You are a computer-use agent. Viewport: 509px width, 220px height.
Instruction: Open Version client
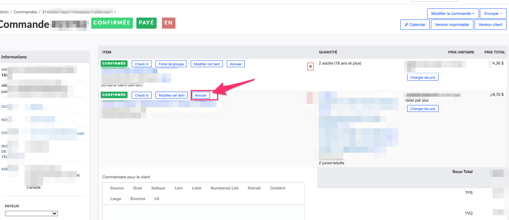490,24
